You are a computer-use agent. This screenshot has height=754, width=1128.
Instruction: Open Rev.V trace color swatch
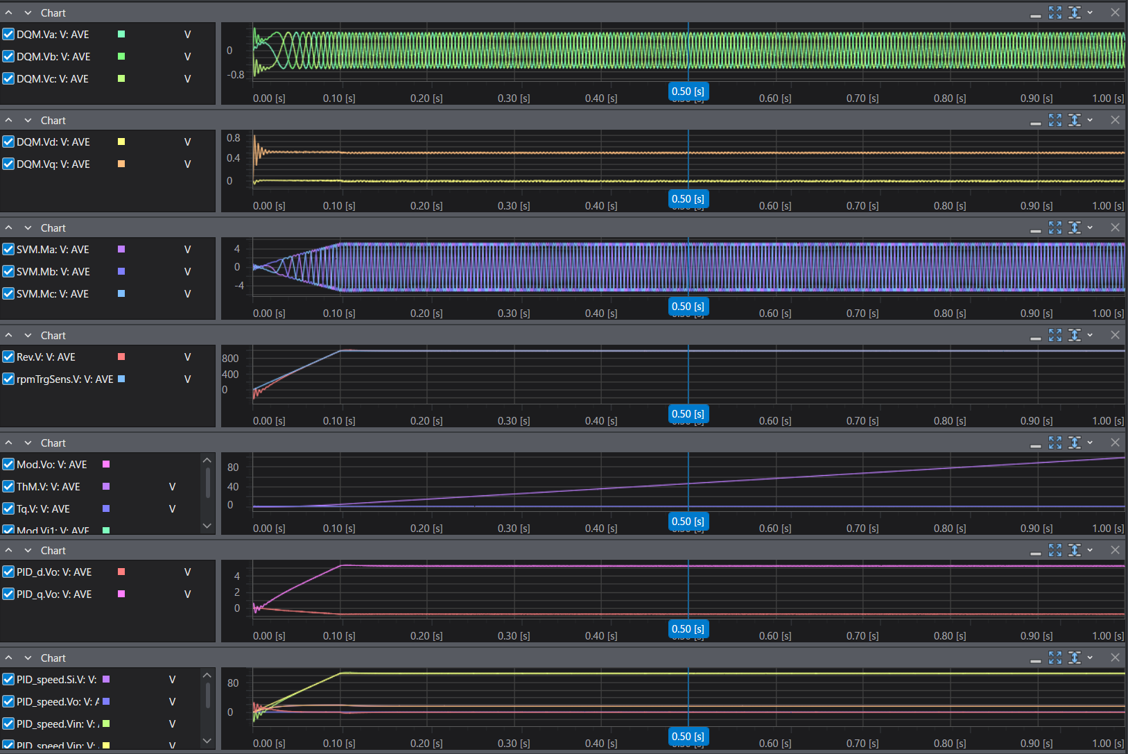(x=121, y=357)
